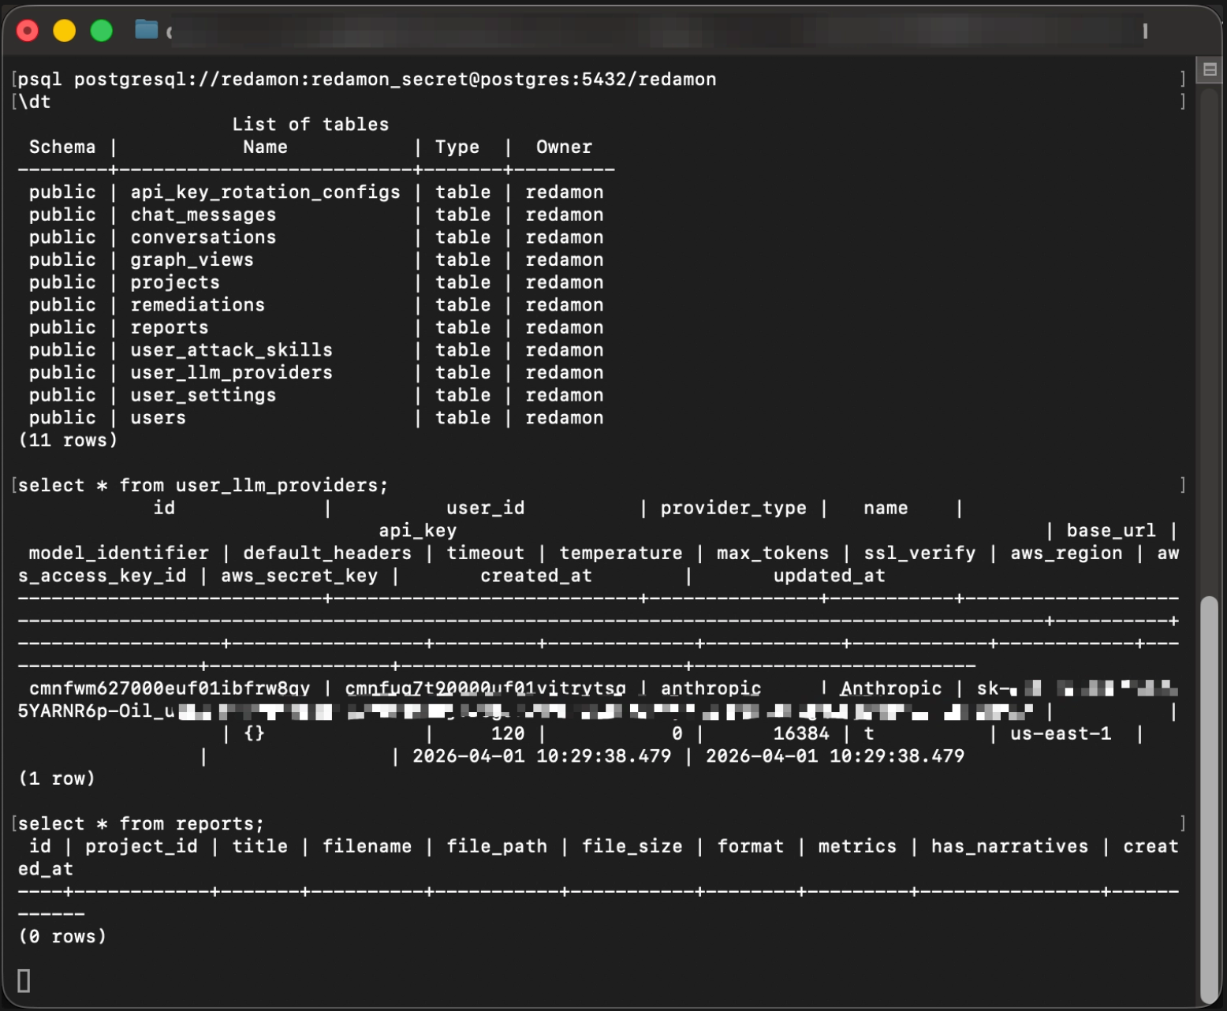Click the has_narratives column header
The height and width of the screenshot is (1011, 1227).
(x=1009, y=847)
